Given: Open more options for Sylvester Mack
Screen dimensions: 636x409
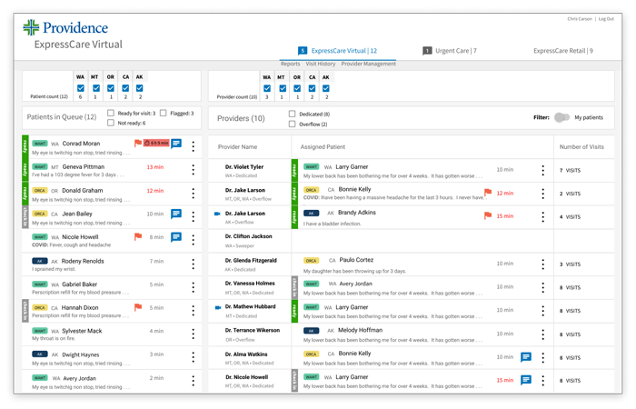Looking at the screenshot, I should (193, 334).
